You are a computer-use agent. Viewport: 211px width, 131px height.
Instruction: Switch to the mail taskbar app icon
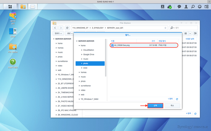click(x=32, y=6)
